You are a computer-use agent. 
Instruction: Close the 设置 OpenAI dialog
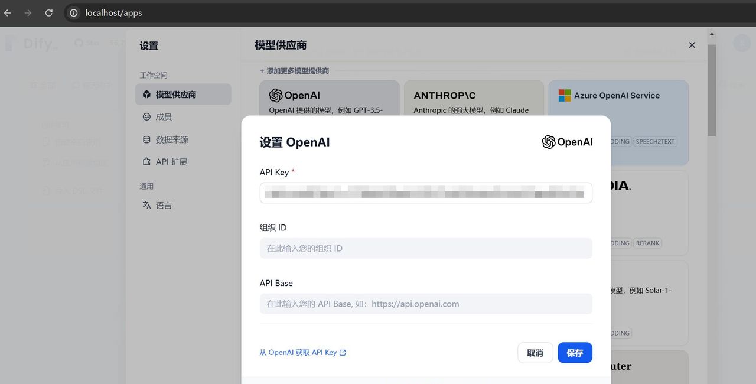[x=692, y=45]
